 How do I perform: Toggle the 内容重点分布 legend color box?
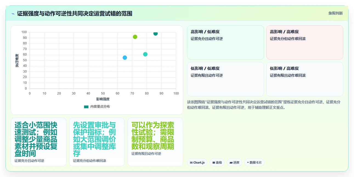[86, 107]
